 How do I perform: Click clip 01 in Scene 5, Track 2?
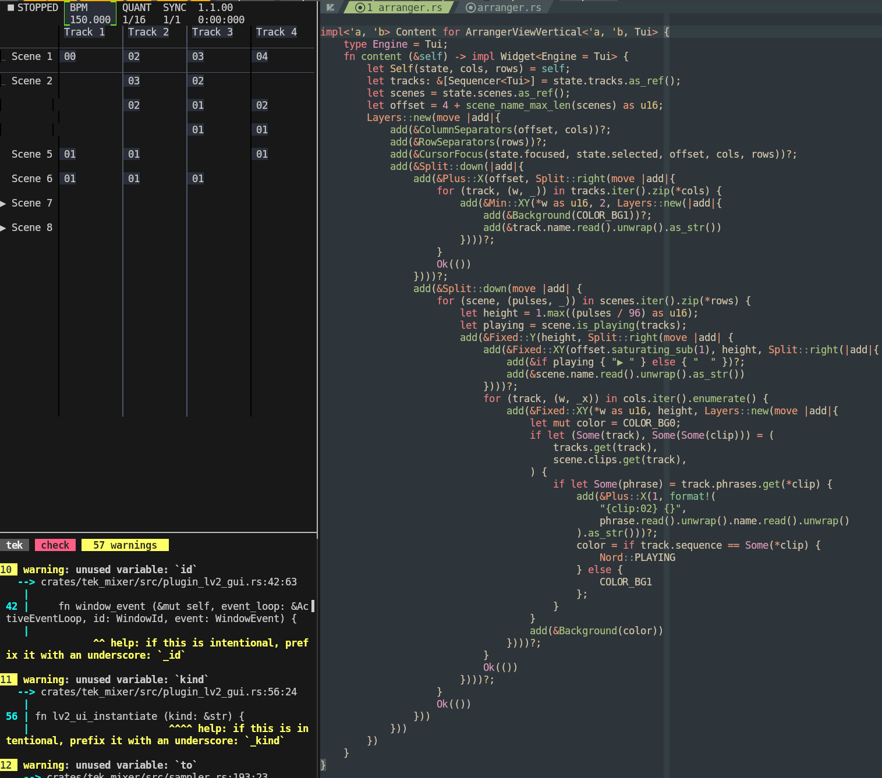pos(134,154)
